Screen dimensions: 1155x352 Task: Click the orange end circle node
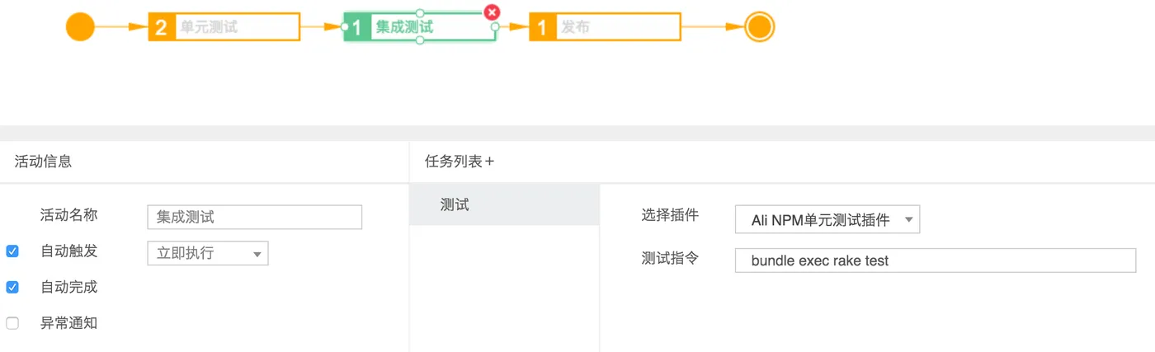tap(759, 26)
